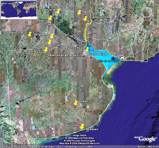Select the Gualeguaychu pushpin marker
Image resolution: width=159 pixels, height=148 pixels.
point(85,19)
